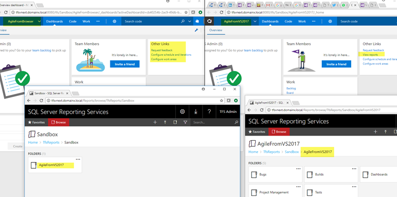Click Download arrow icon in Sandbox reporting window

tap(196, 112)
